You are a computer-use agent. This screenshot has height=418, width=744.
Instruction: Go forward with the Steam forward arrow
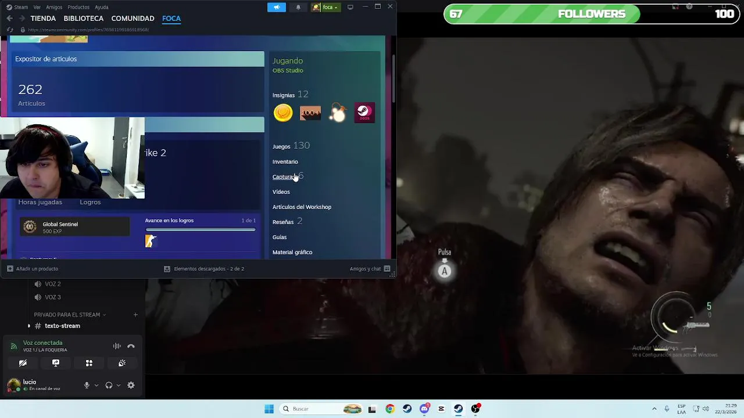22,19
